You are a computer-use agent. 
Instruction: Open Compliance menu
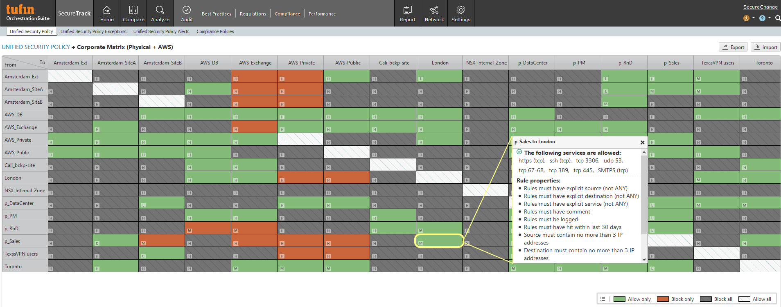(x=287, y=14)
